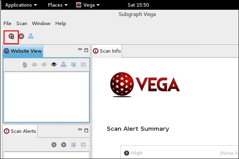The height and width of the screenshot is (159, 239).
Task: Maximize the Scan Alerts panel
Action: tap(86, 130)
